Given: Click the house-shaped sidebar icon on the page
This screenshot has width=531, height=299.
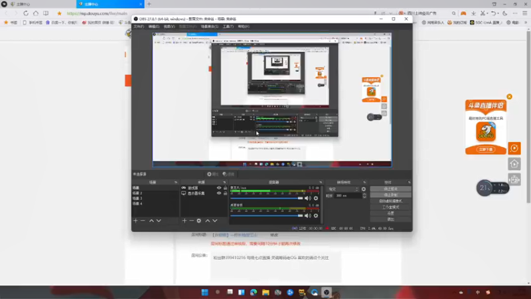Looking at the screenshot, I should coord(514,163).
